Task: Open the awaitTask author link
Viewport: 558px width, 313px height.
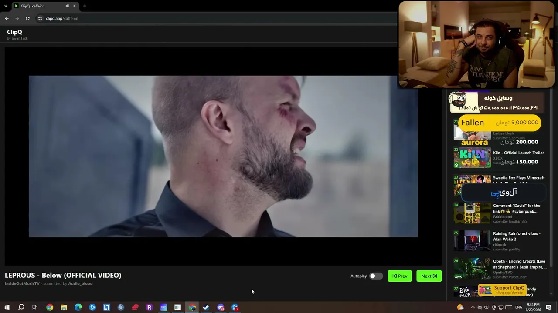Action: coord(20,38)
